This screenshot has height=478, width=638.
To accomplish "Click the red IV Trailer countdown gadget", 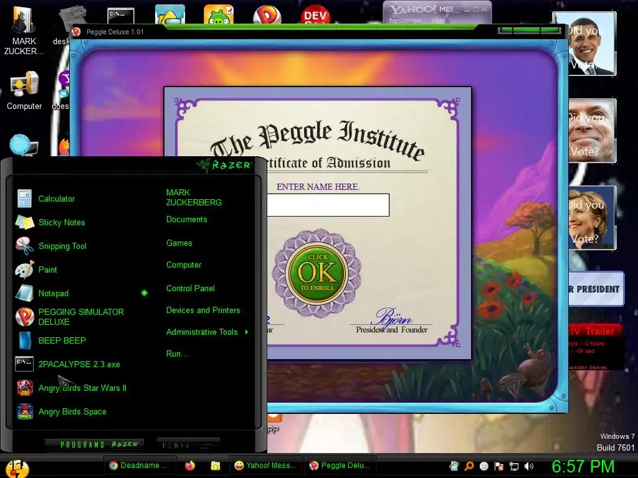I will [595, 346].
